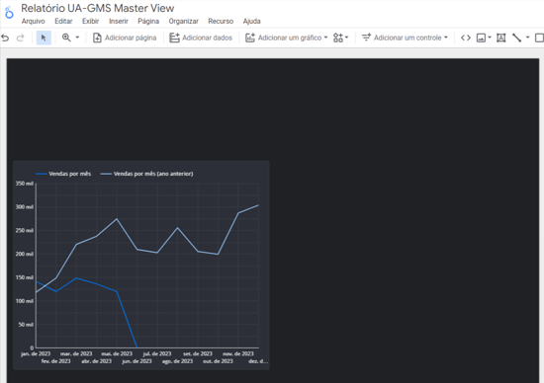The width and height of the screenshot is (544, 383).
Task: Click the 300 mil axis label
Action: 25,206
